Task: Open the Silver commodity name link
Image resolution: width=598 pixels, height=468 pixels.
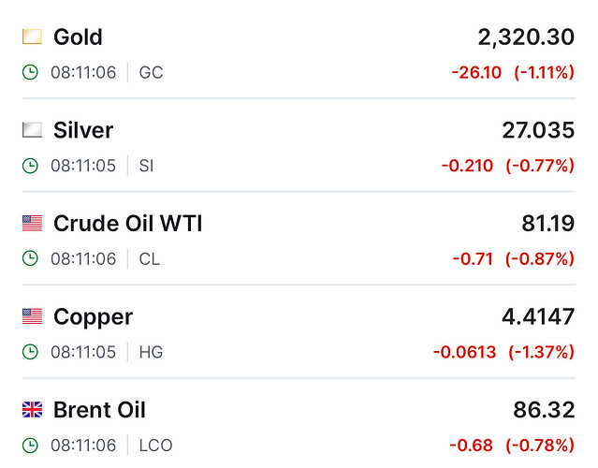Action: 83,130
